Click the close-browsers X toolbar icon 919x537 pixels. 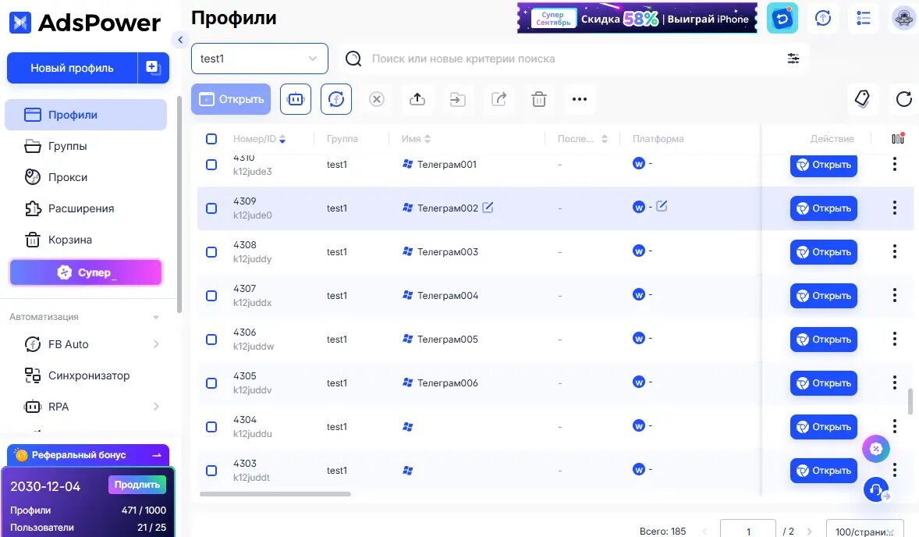377,99
